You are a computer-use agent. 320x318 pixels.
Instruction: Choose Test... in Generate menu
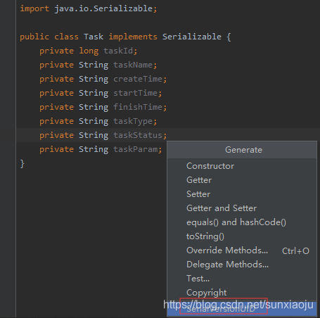pyautogui.click(x=242, y=279)
